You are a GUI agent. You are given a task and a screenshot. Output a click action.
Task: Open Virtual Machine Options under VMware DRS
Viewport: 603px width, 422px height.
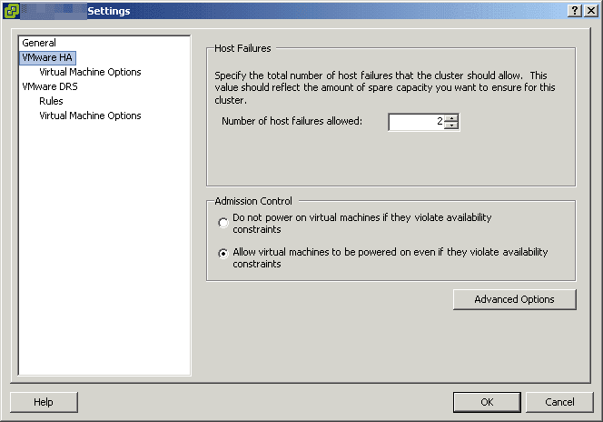click(90, 116)
